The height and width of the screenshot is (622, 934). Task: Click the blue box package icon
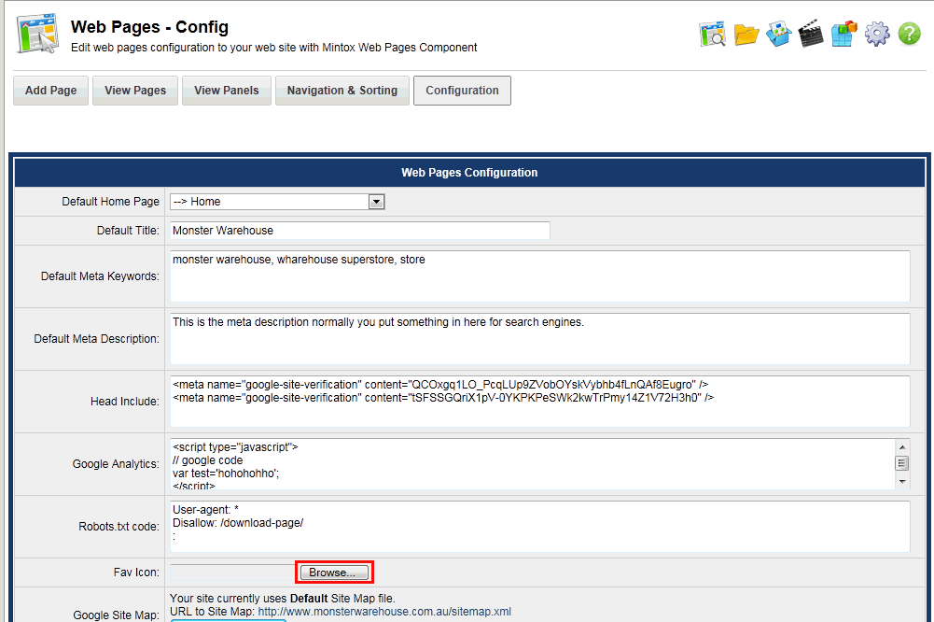(778, 34)
